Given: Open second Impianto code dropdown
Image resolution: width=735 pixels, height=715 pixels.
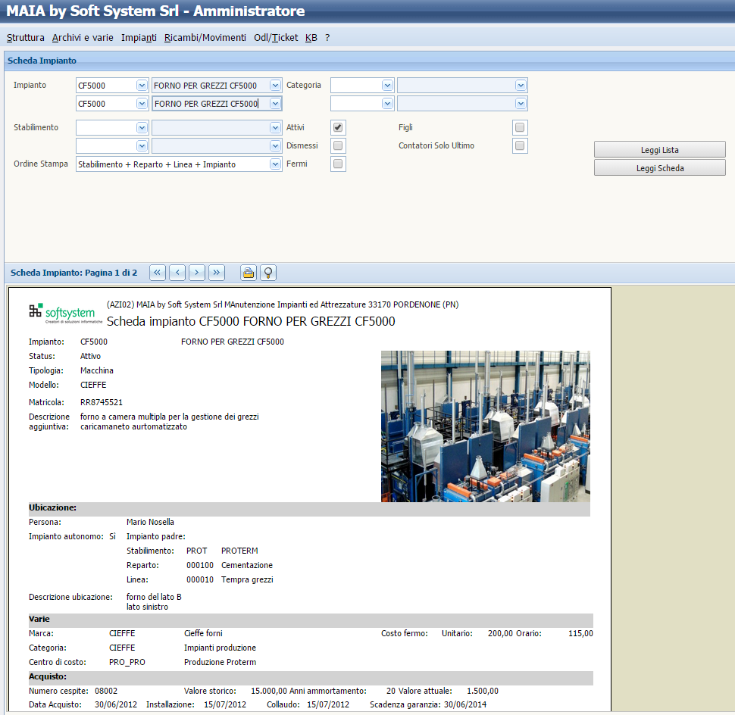Looking at the screenshot, I should (x=142, y=104).
